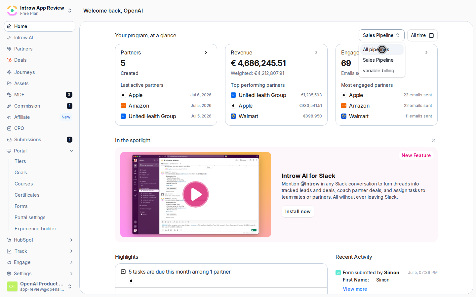Expand the HubSpot section chevron
Screen dimensions: 476x297
(x=71, y=240)
